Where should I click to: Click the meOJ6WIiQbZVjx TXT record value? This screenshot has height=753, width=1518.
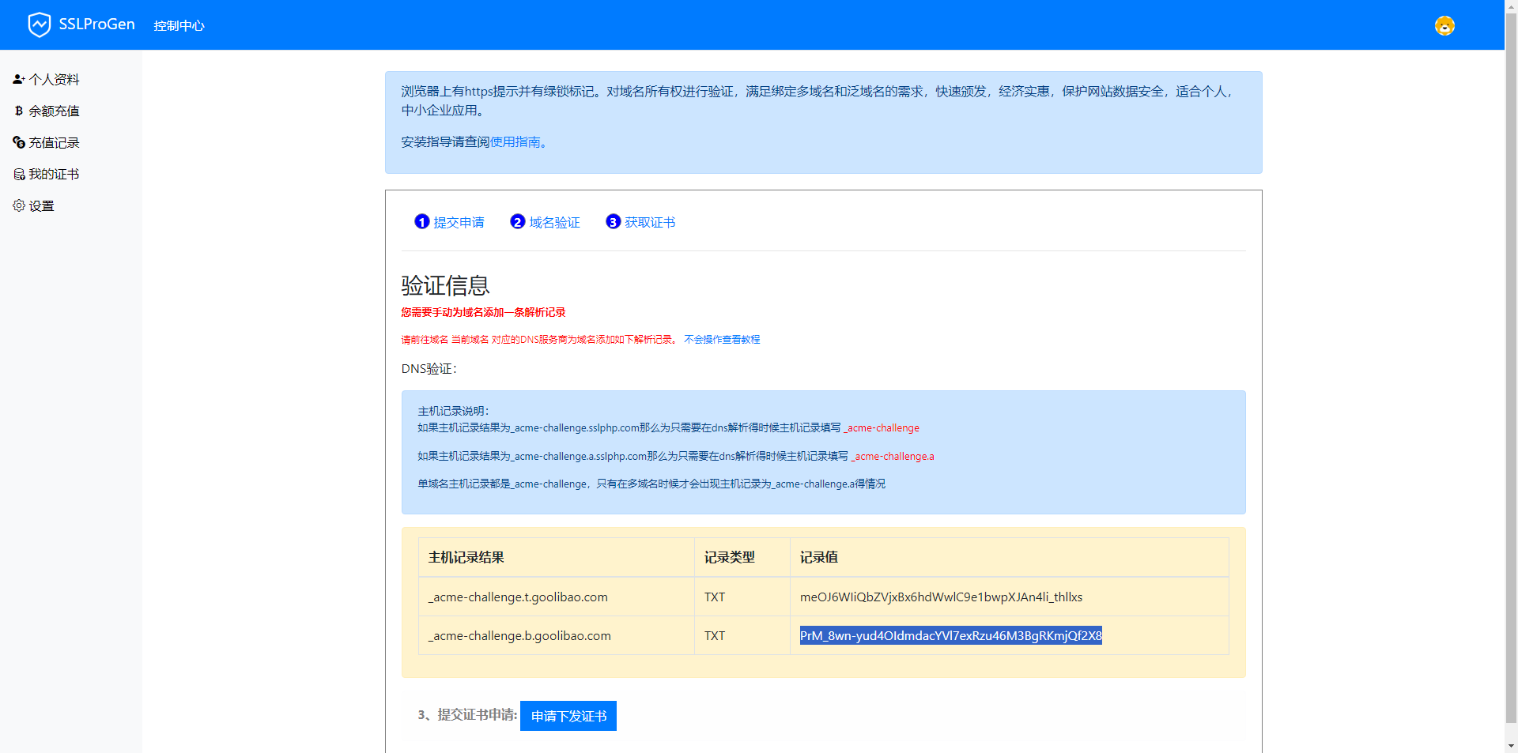(941, 597)
